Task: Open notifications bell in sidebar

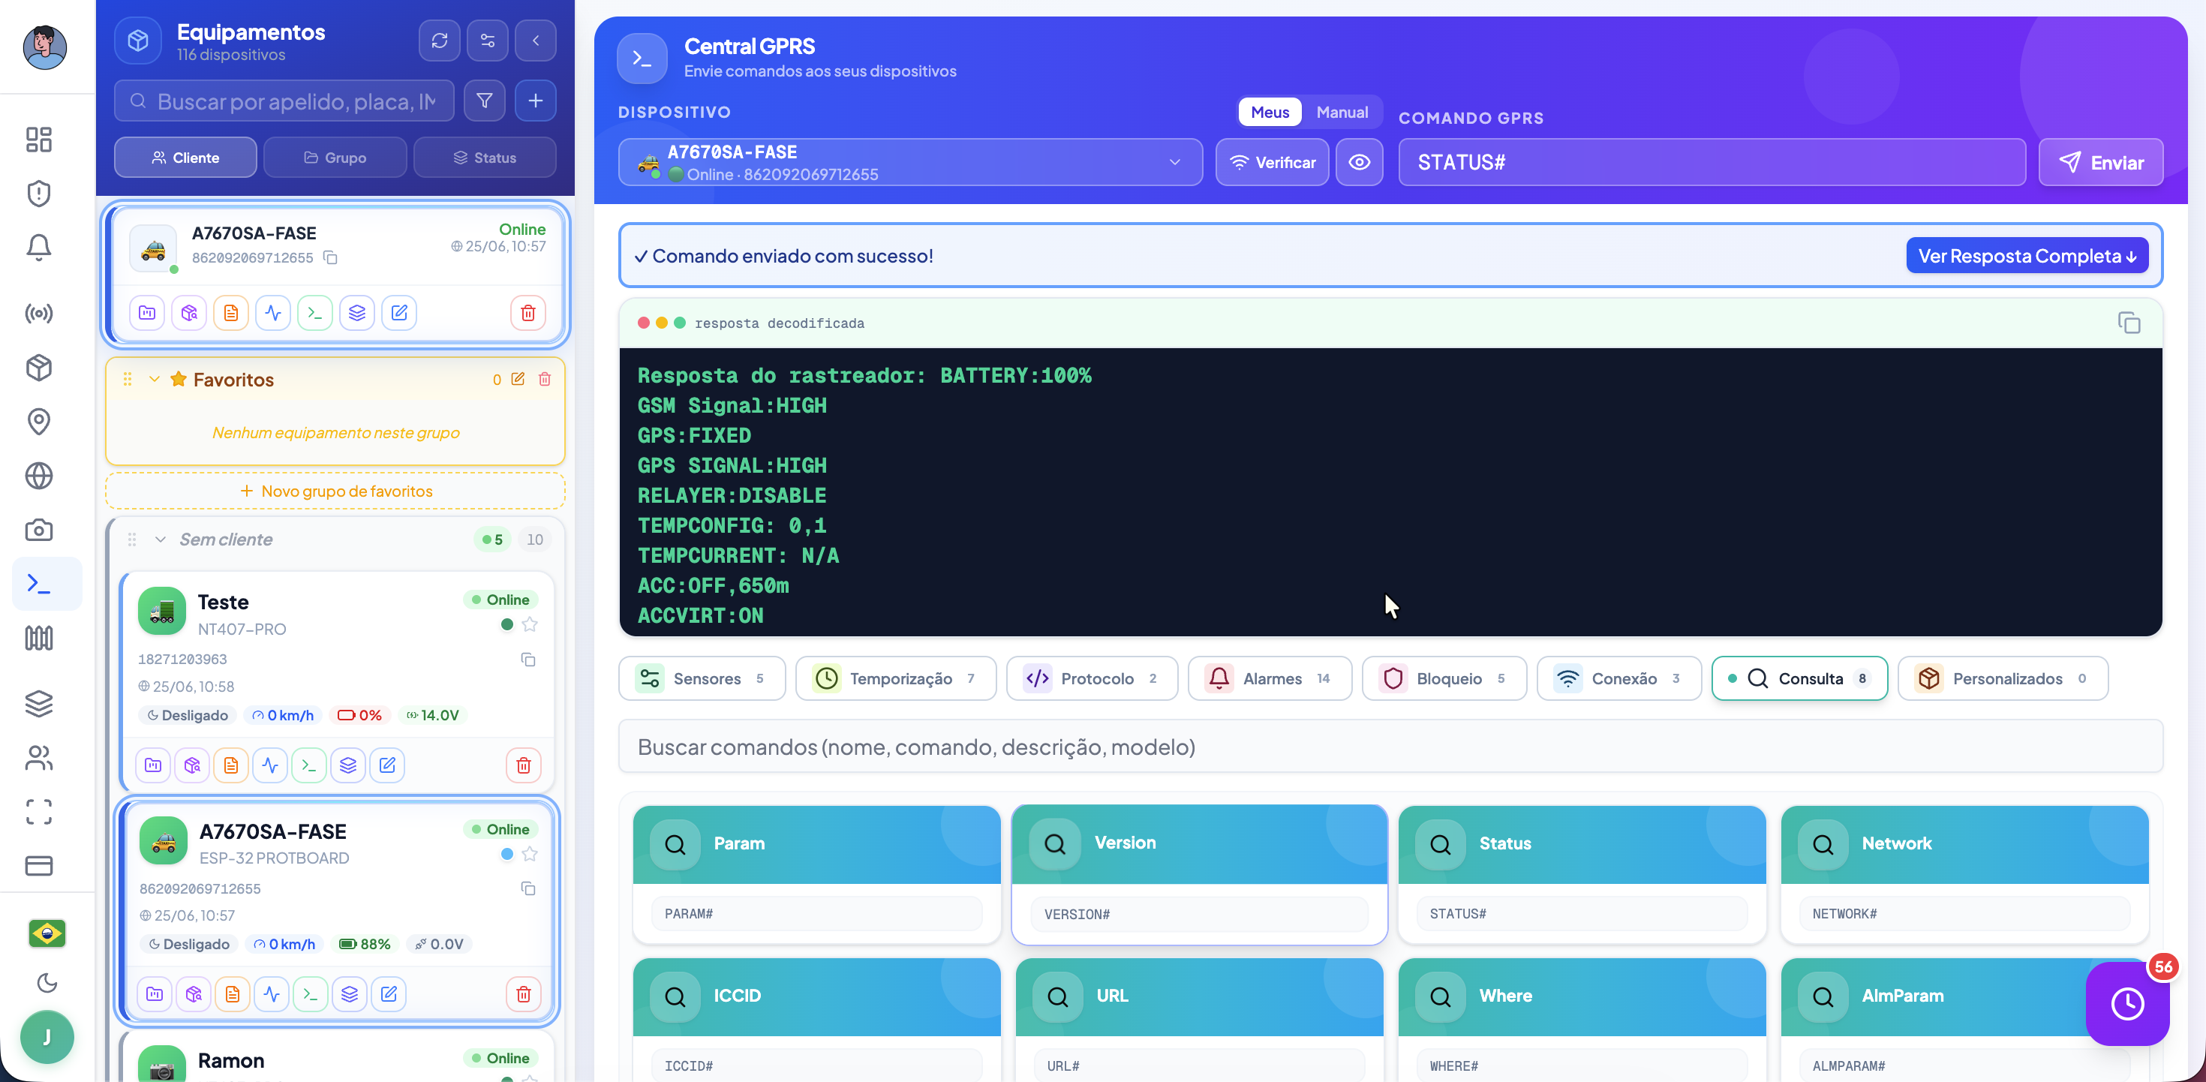Action: click(38, 248)
